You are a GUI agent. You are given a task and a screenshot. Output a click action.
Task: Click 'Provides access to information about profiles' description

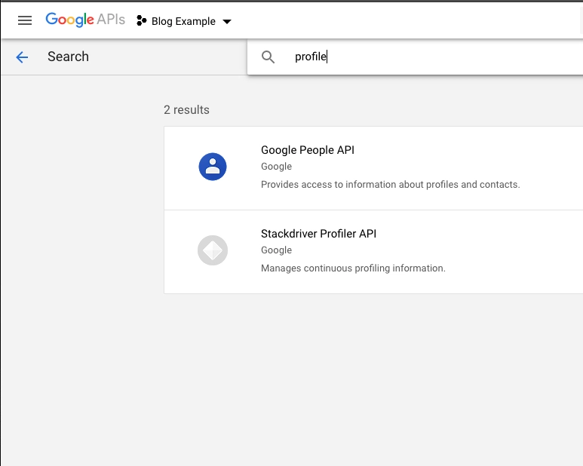(x=391, y=185)
